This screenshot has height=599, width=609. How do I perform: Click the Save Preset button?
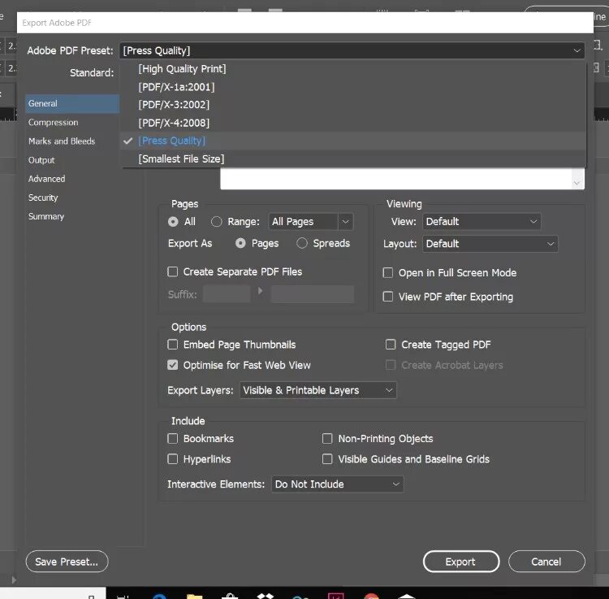tap(67, 562)
